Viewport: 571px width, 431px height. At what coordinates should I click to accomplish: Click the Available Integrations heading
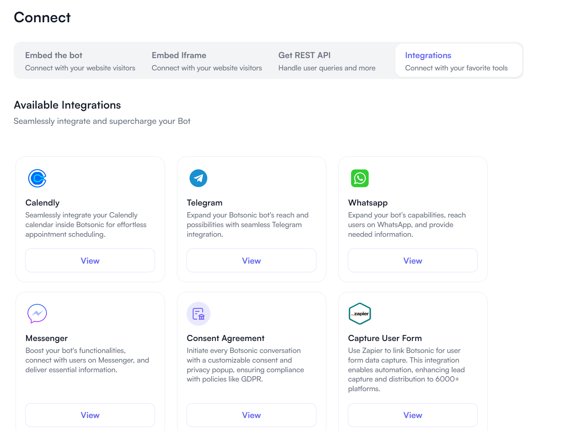coord(67,105)
